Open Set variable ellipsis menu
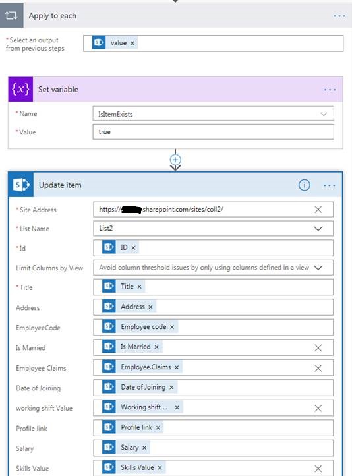The width and height of the screenshot is (352, 476). coord(330,90)
